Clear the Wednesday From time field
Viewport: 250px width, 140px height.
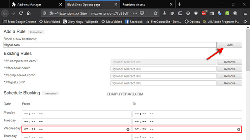click(128, 129)
